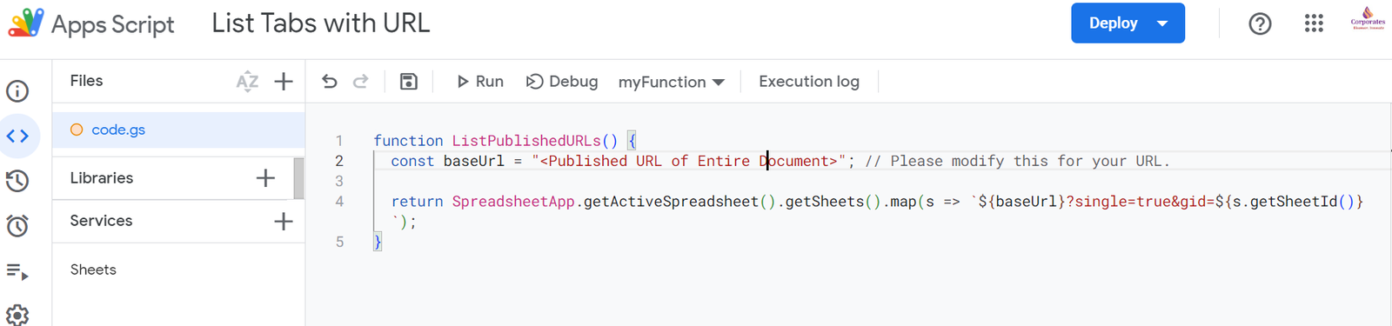
Task: Open the Executions list icon
Action: coord(17,271)
